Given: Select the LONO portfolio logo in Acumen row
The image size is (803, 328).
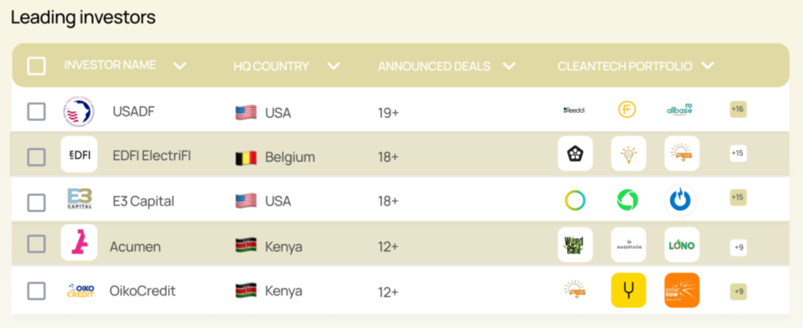Looking at the screenshot, I should (682, 245).
